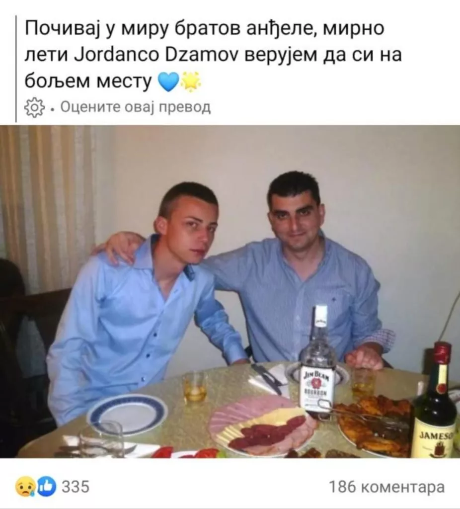
Task: Open the 186 коментара comments link
Action: pyautogui.click(x=386, y=487)
